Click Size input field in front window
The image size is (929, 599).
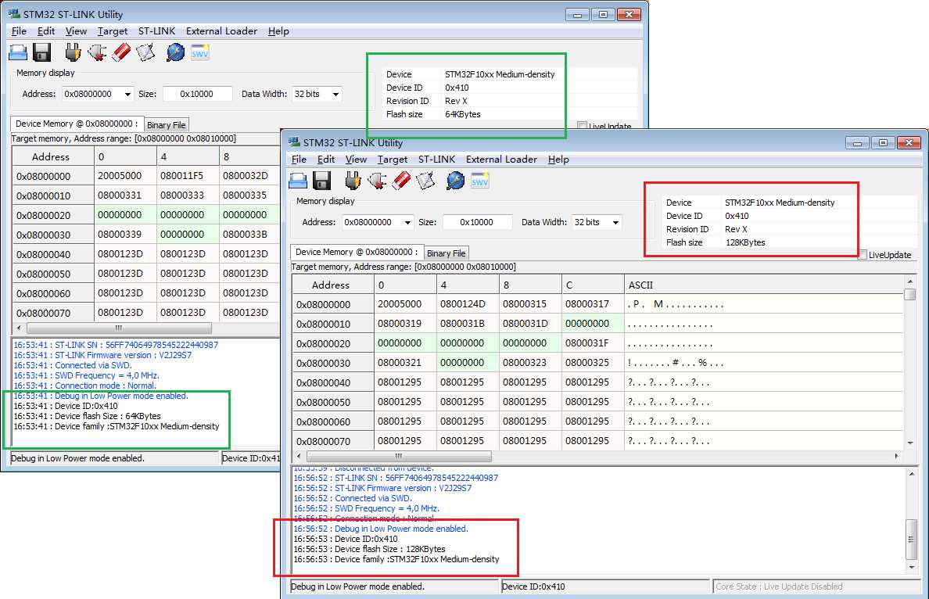pos(477,222)
